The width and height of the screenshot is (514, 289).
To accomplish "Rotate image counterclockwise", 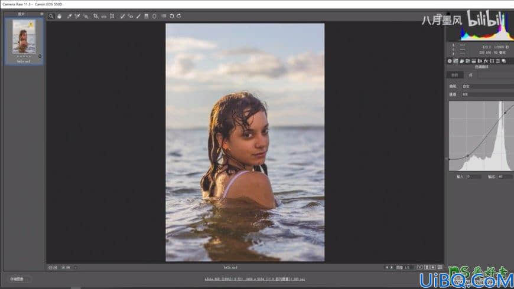I will (172, 16).
